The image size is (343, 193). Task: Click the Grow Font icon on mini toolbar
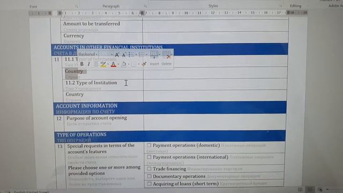117,55
